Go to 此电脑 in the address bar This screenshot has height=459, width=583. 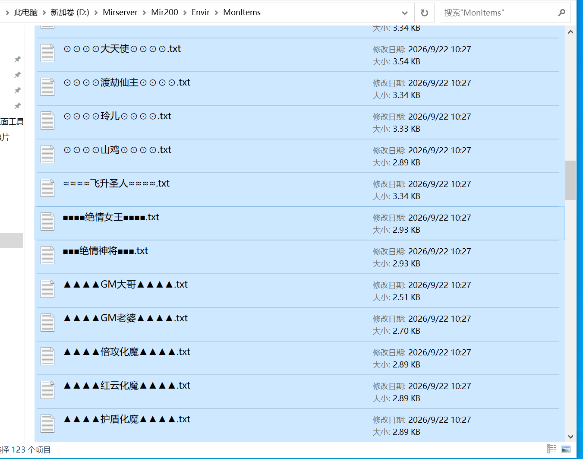pyautogui.click(x=26, y=13)
